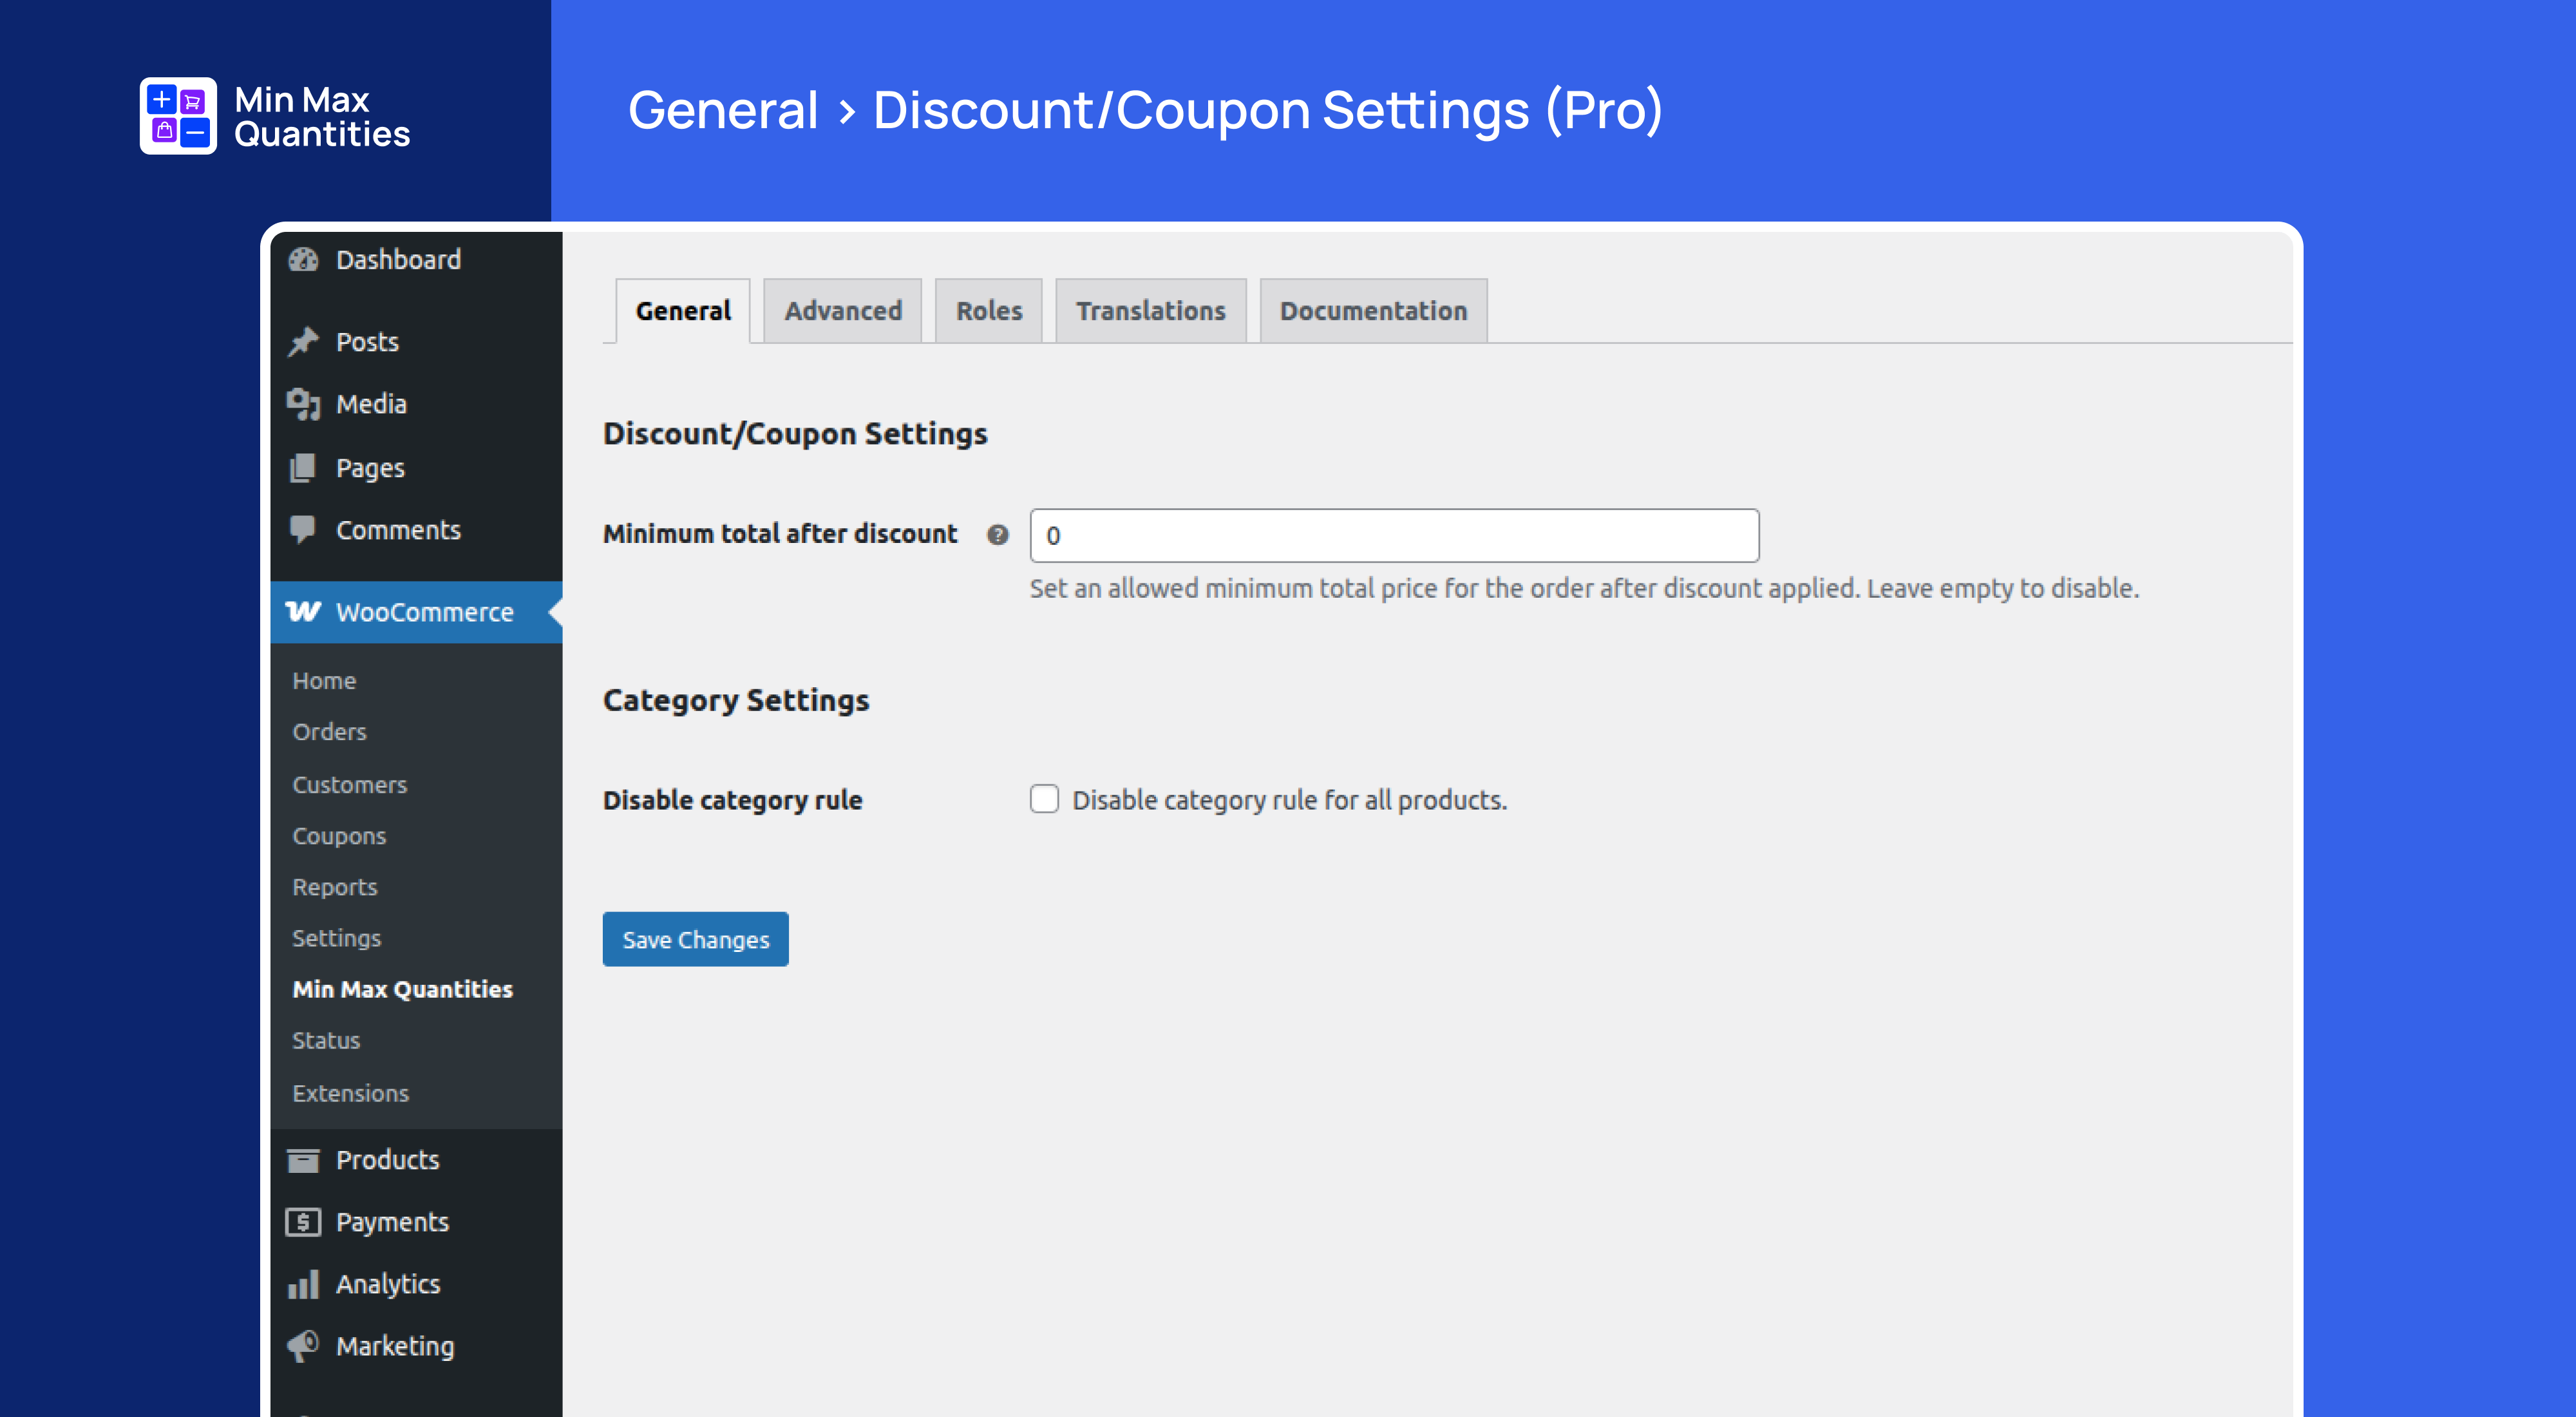2576x1417 pixels.
Task: Select the Documentation tab
Action: tap(1372, 310)
